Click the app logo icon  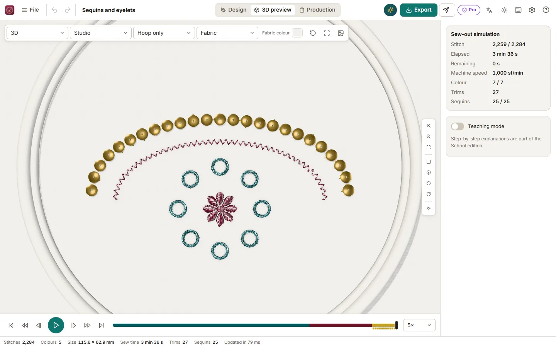coord(10,10)
